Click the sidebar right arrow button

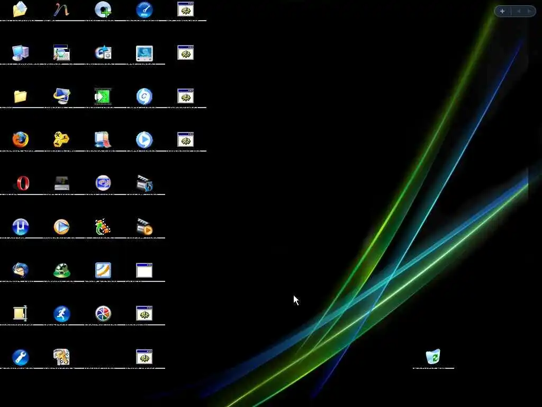click(x=529, y=11)
